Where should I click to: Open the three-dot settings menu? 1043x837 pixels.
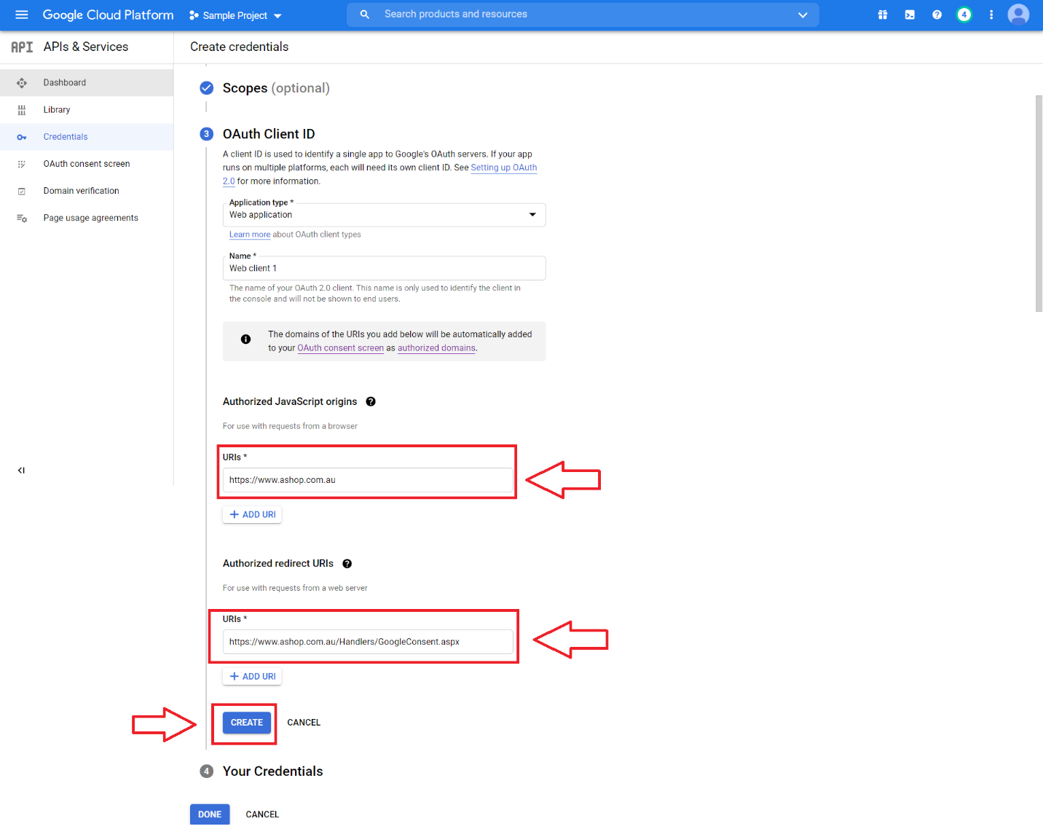coord(991,15)
